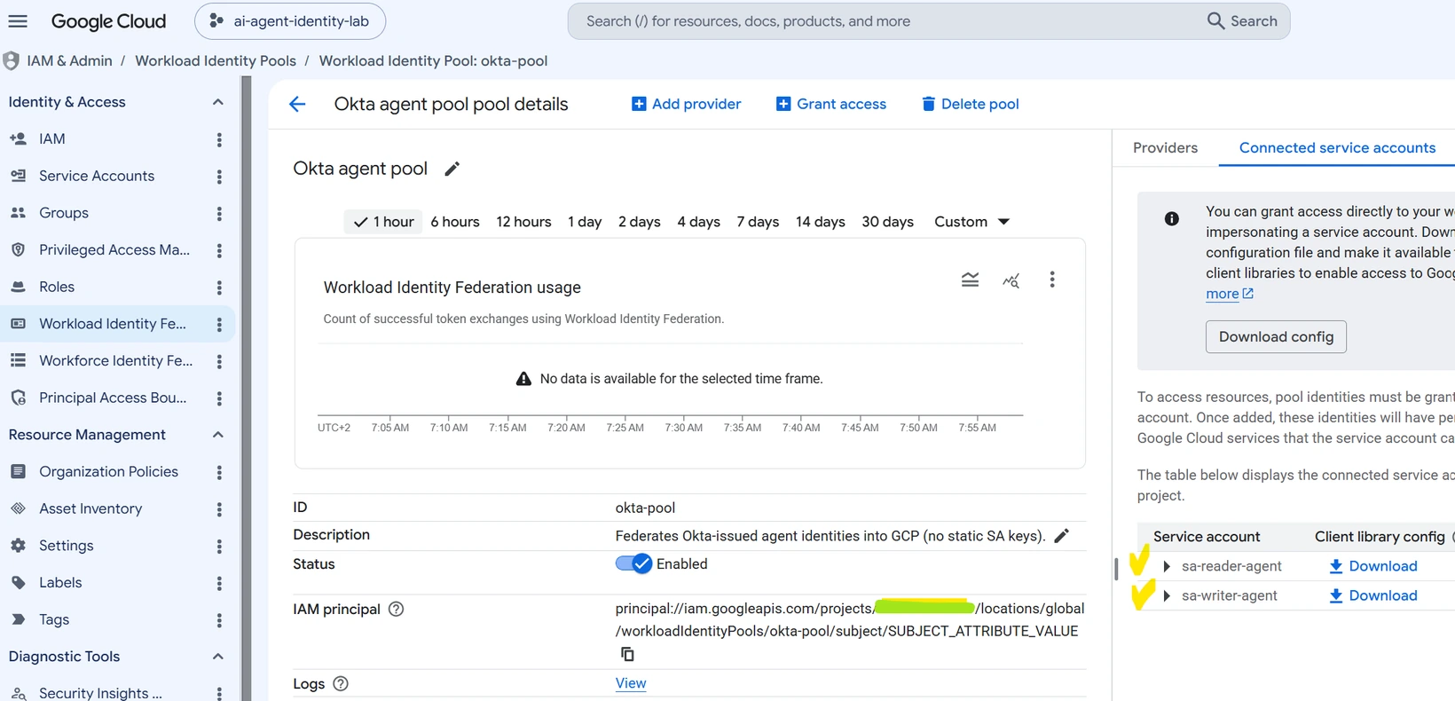Image resolution: width=1455 pixels, height=701 pixels.
Task: Open the main navigation hamburger menu
Action: tap(18, 21)
